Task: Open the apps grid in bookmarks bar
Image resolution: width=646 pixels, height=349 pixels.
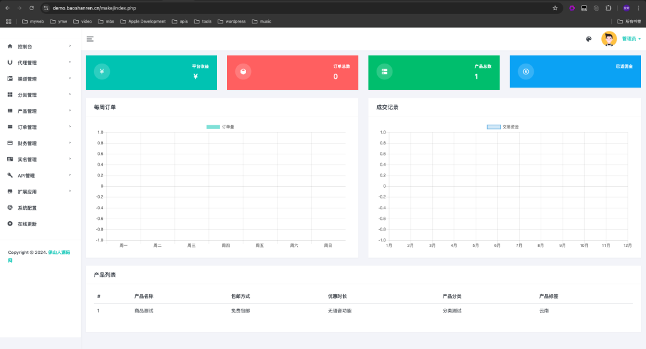Action: [x=9, y=21]
